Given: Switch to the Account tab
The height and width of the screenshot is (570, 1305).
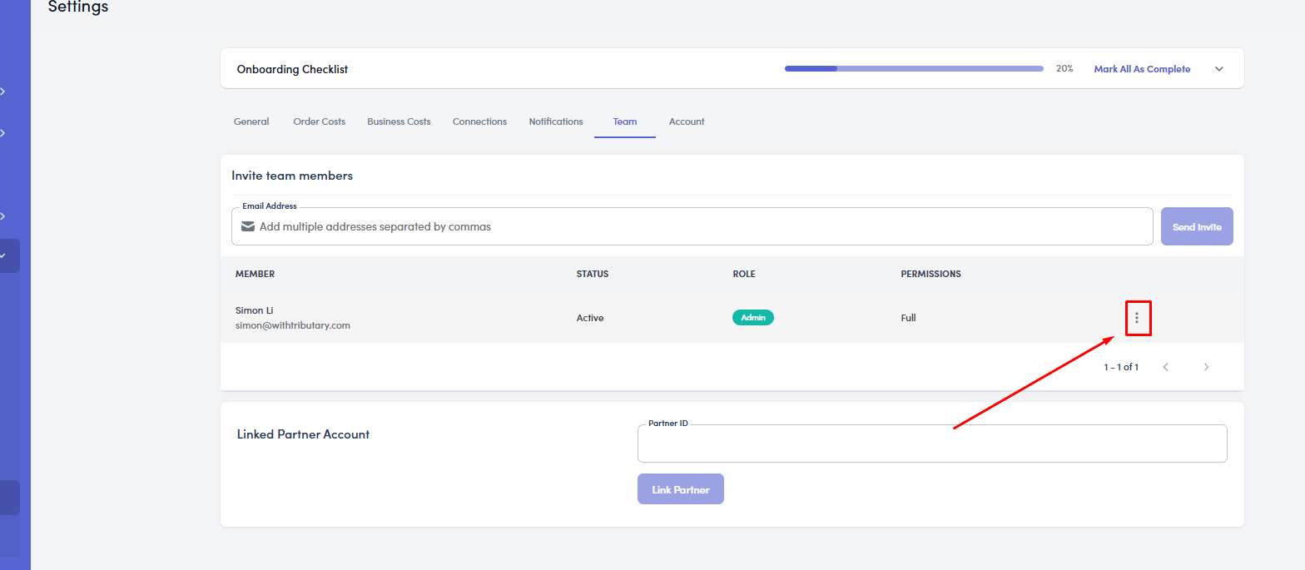Looking at the screenshot, I should click(x=687, y=121).
